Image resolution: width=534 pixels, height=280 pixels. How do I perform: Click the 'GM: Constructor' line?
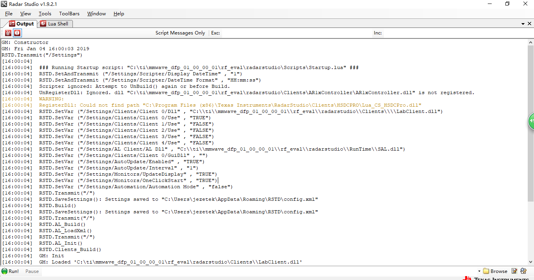(x=25, y=42)
